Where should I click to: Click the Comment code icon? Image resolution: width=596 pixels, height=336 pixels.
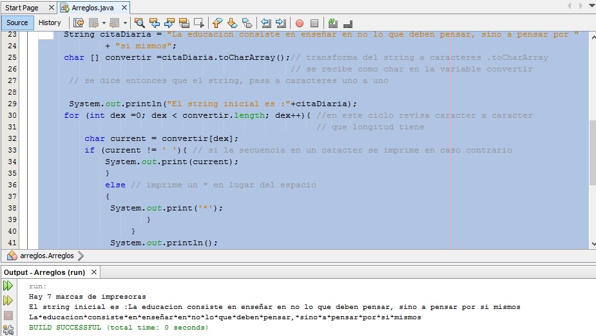click(332, 23)
